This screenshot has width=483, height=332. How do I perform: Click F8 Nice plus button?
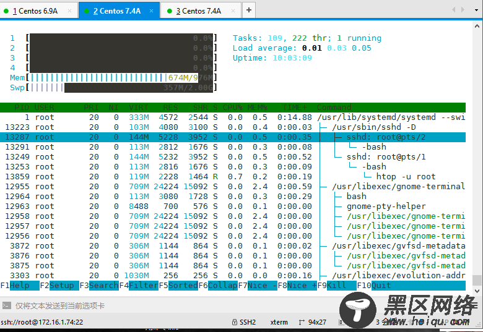297,286
